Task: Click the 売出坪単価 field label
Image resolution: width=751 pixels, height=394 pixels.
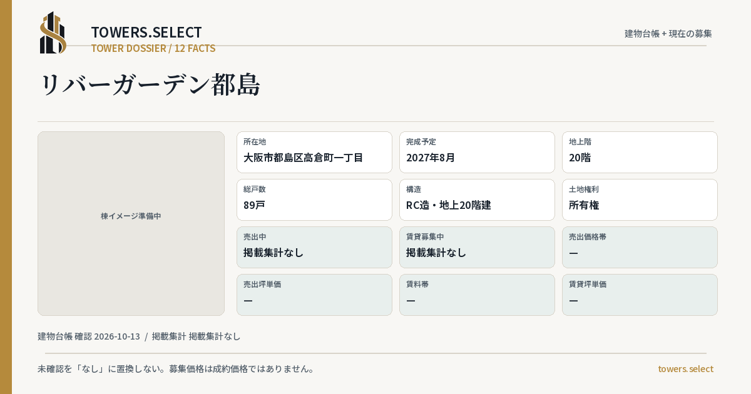Action: 262,285
